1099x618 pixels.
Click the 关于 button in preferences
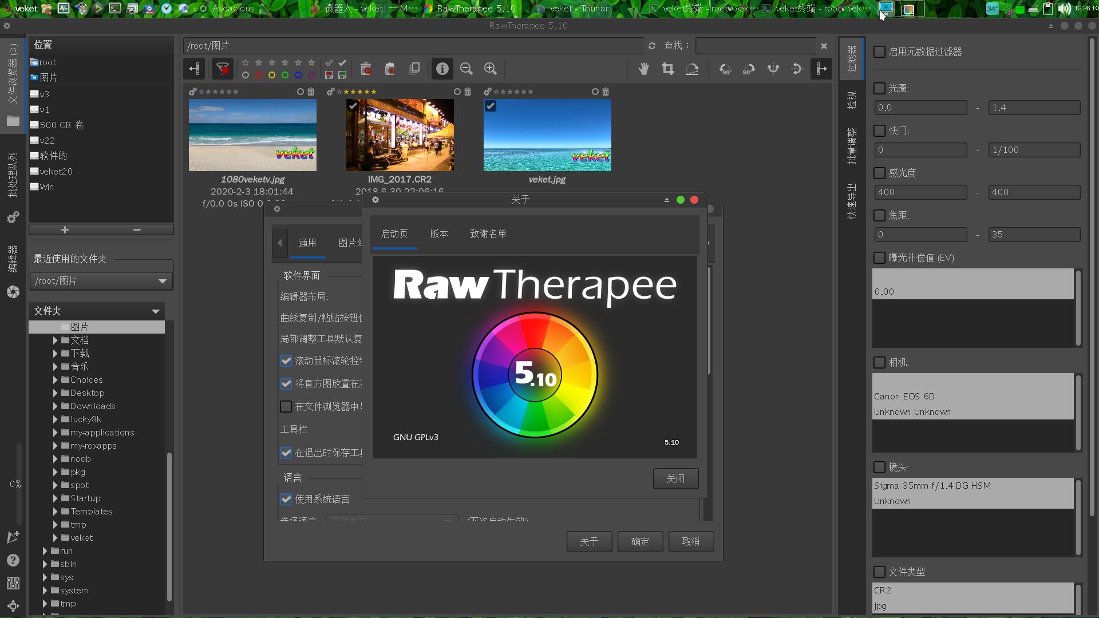pyautogui.click(x=589, y=541)
